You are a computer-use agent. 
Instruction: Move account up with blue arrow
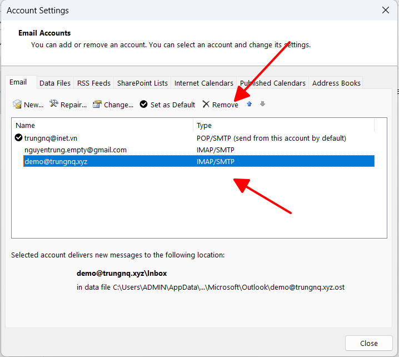[x=250, y=104]
